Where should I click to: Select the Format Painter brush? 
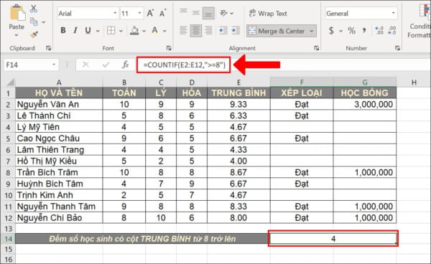point(34,34)
